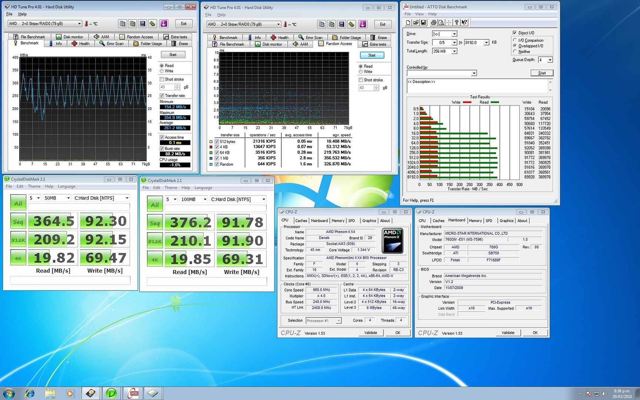
Task: Click 512K test button in right CrystalDiskMark
Action: 155,241
